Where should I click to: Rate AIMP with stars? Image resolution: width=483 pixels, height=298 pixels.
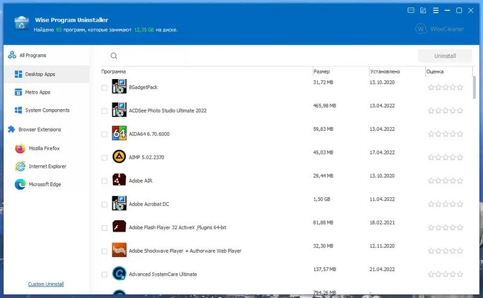446,157
